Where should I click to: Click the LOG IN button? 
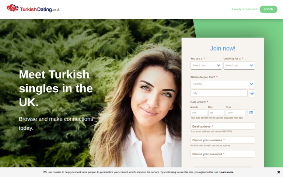(x=268, y=9)
